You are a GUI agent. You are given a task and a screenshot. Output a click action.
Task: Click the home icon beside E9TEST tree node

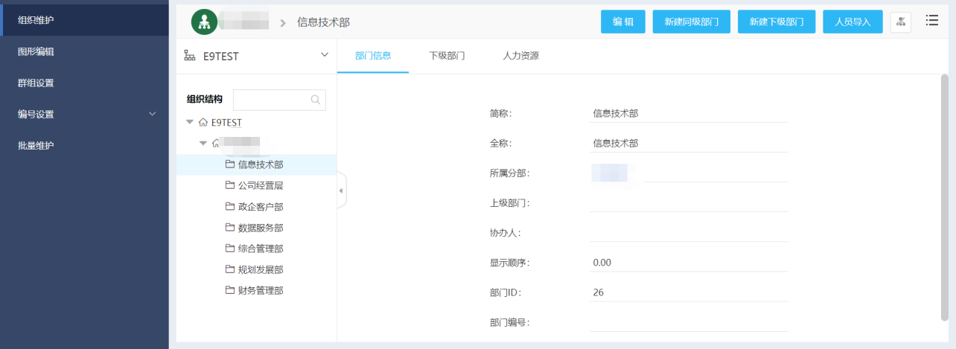[203, 122]
